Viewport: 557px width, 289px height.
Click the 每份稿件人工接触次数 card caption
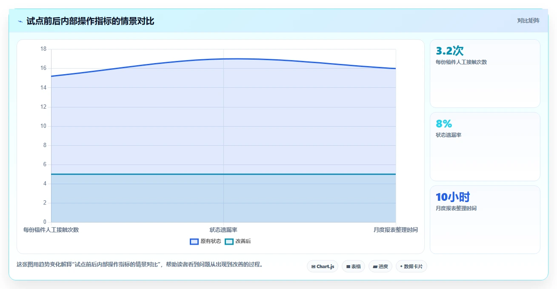point(461,62)
